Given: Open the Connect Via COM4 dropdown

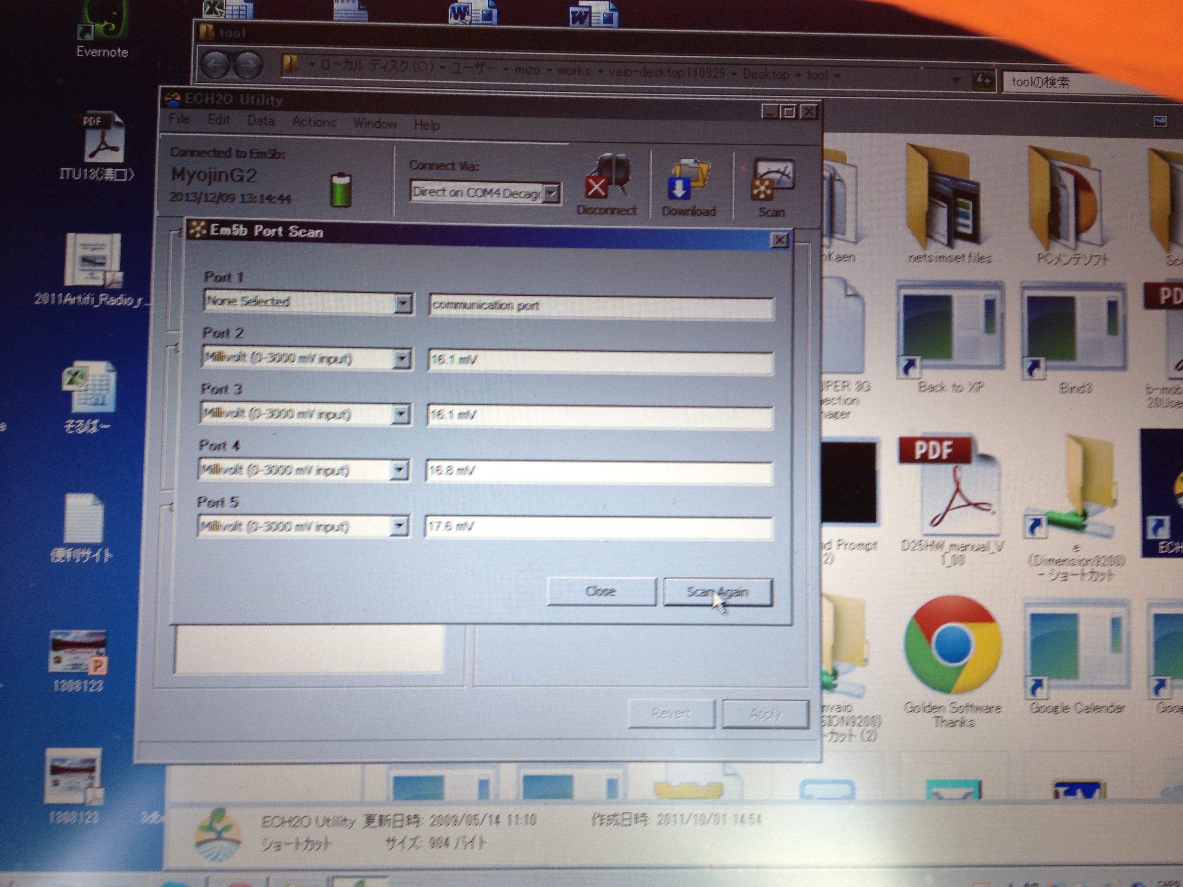Looking at the screenshot, I should click(551, 193).
